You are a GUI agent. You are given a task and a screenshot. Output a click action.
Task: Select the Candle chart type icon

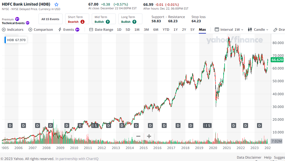coord(250,30)
